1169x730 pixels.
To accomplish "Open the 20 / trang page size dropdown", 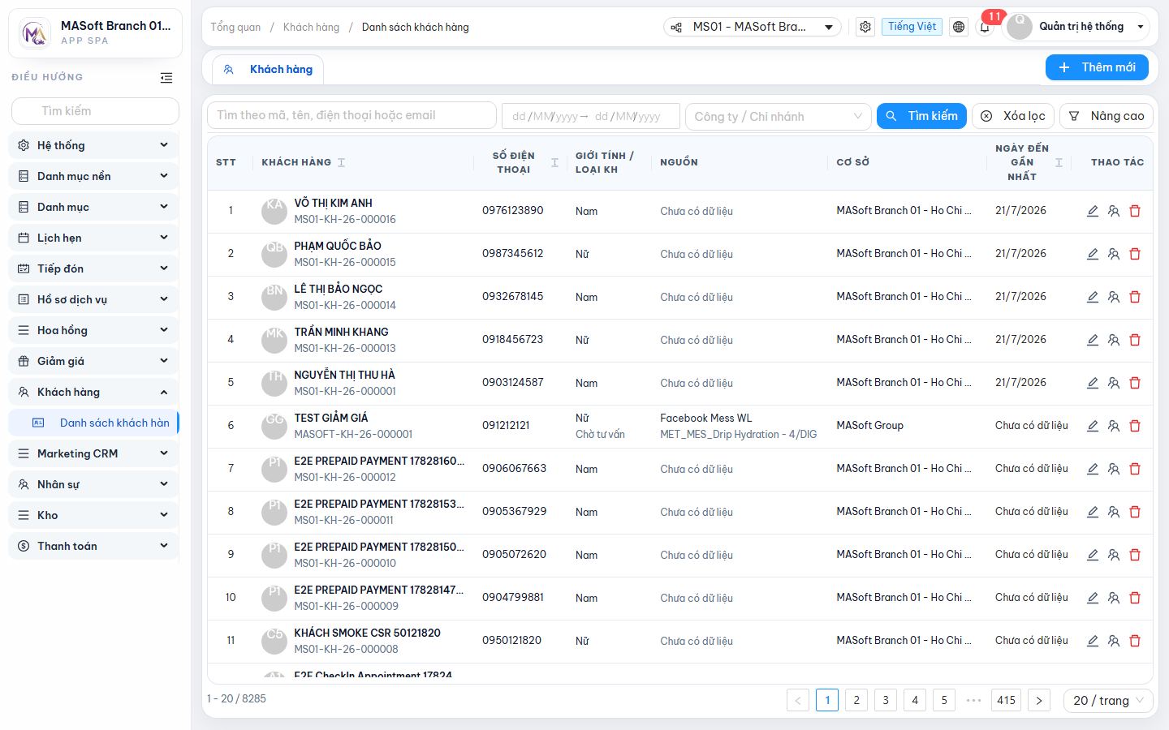I will point(1108,700).
